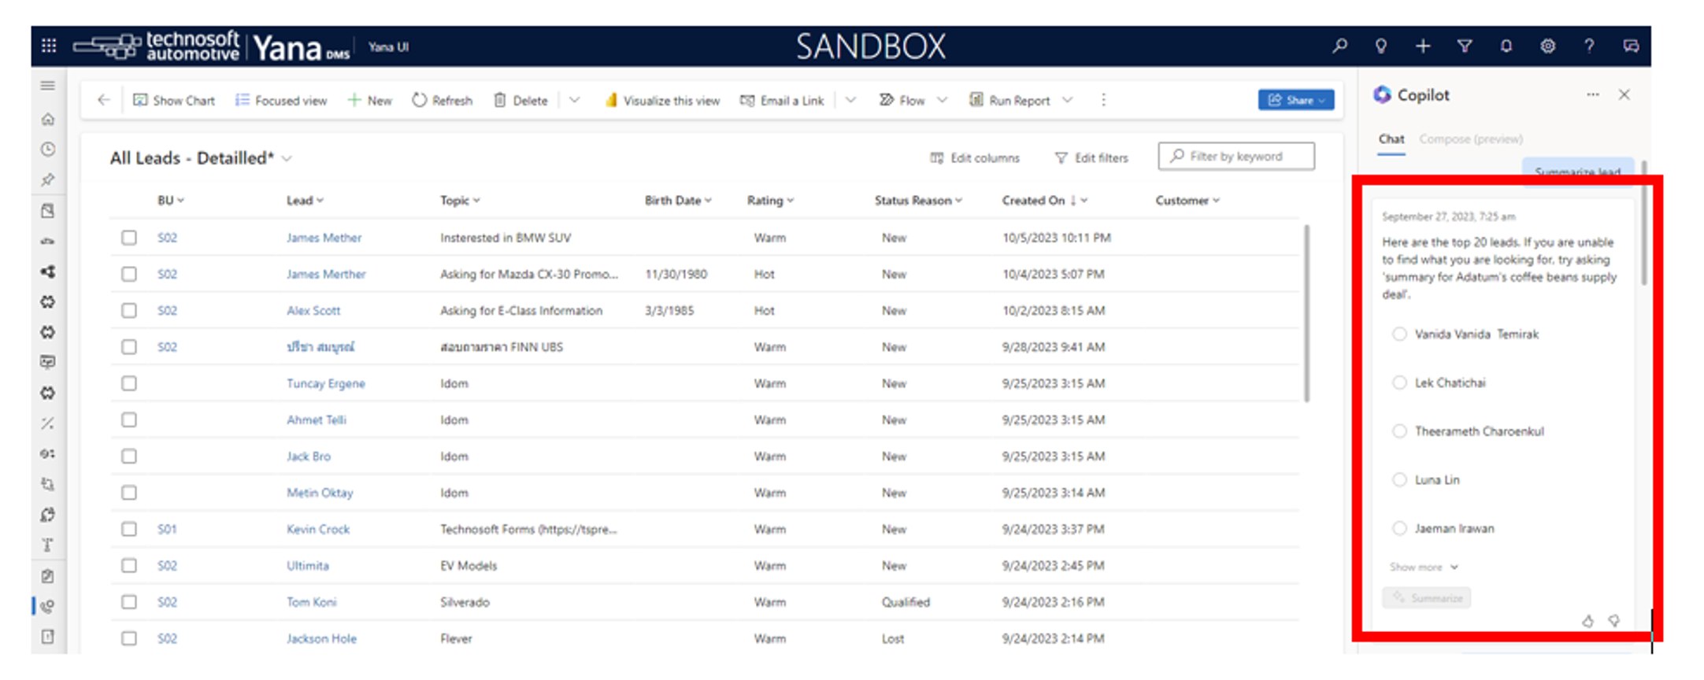The height and width of the screenshot is (680, 1704).
Task: Click the search magnifier in top bar
Action: [1339, 46]
